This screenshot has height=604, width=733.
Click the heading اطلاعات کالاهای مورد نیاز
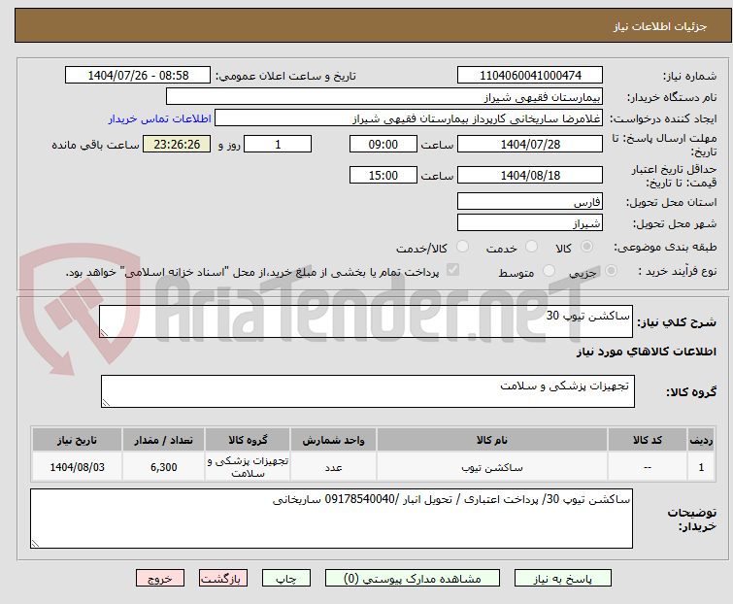coord(646,352)
